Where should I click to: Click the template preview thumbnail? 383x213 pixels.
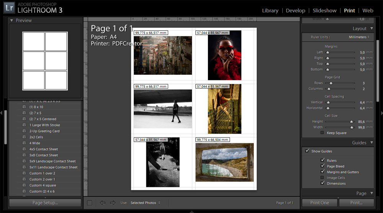(45, 61)
